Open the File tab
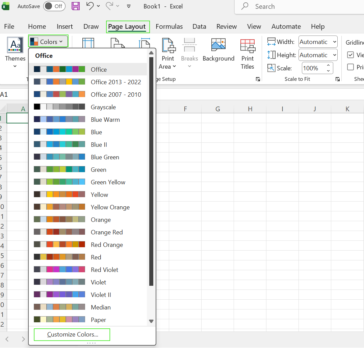The height and width of the screenshot is (348, 364). point(9,26)
